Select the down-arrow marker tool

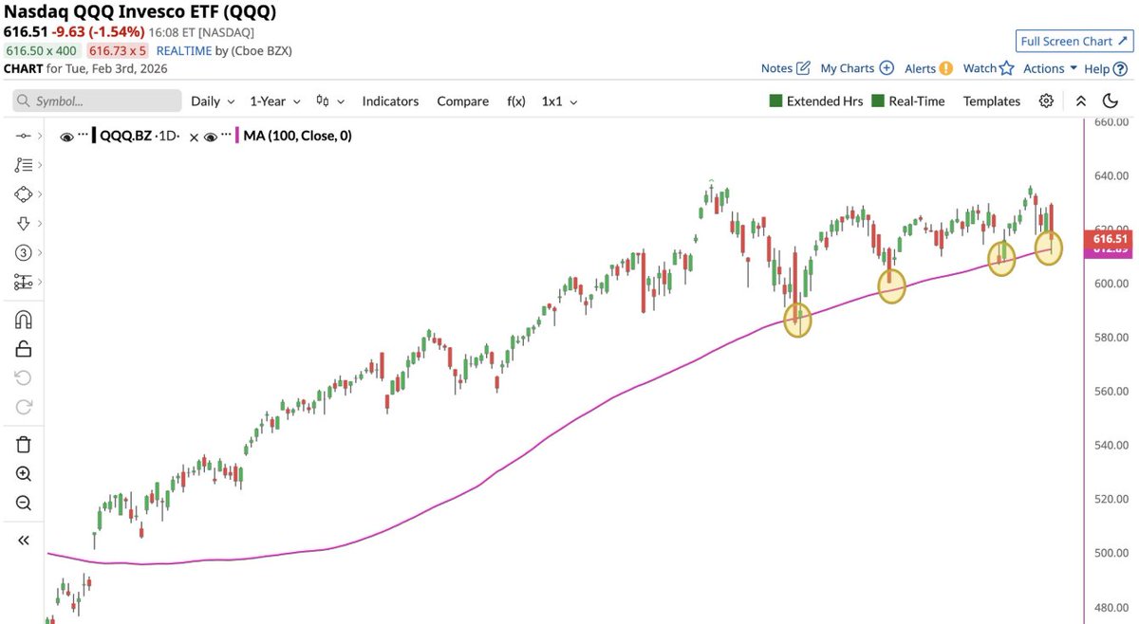(x=24, y=223)
